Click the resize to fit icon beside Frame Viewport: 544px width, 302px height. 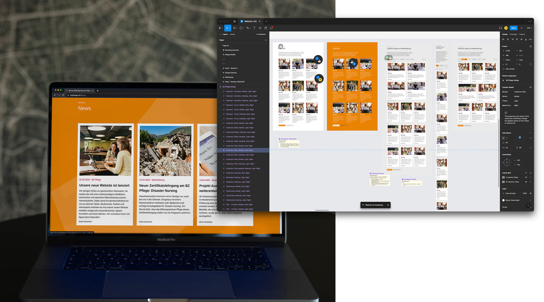[530, 46]
